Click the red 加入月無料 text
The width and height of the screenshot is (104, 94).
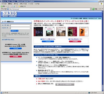click(x=42, y=81)
